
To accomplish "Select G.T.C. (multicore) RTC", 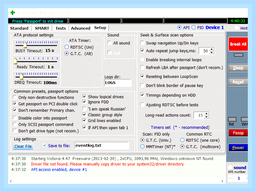I will click(182, 146).
